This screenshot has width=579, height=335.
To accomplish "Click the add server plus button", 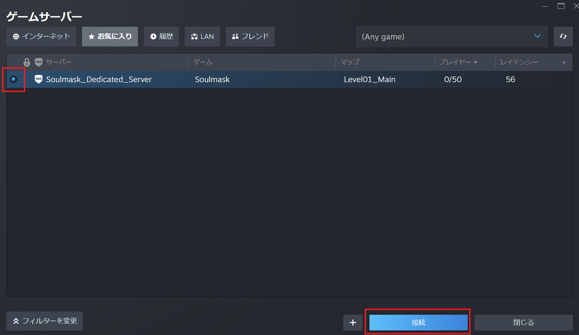I will coord(353,323).
